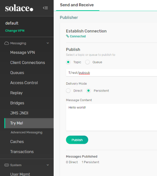Viewport: 157px width, 176px height.
Task: Click the System section icon
Action: (7, 165)
